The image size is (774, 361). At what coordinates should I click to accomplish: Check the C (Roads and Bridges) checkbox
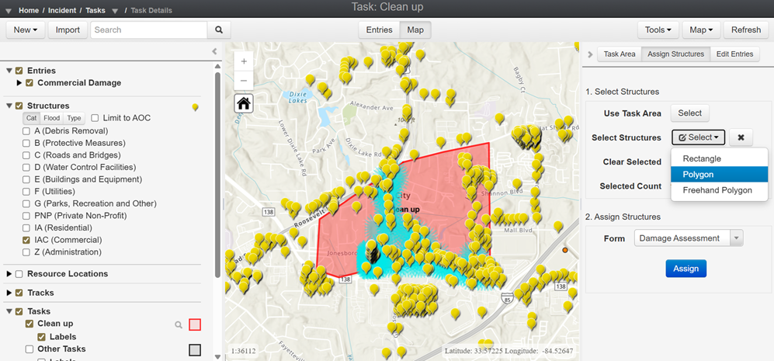point(26,155)
